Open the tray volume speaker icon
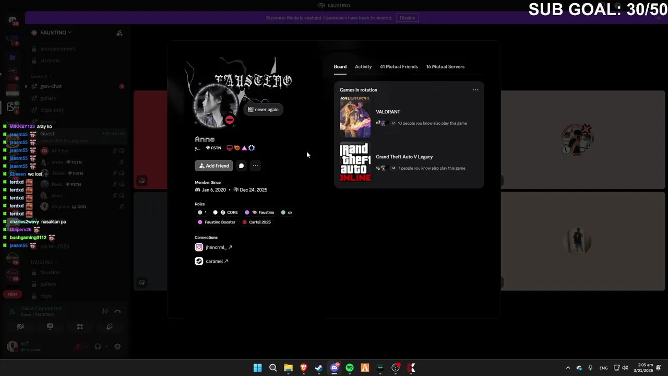The width and height of the screenshot is (668, 376). click(625, 368)
